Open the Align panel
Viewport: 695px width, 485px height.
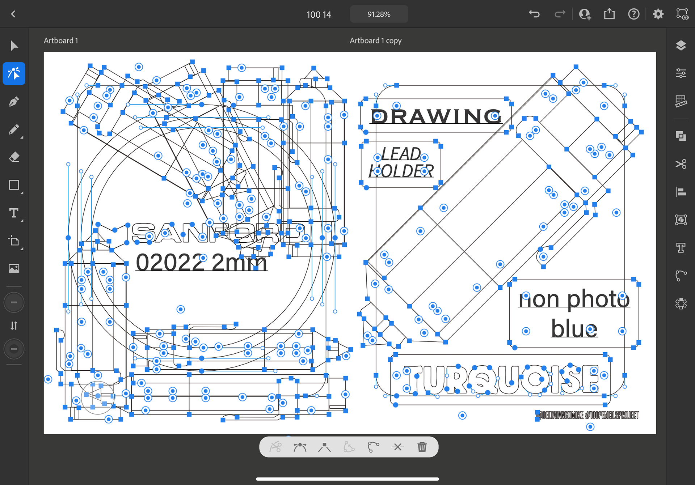[681, 192]
